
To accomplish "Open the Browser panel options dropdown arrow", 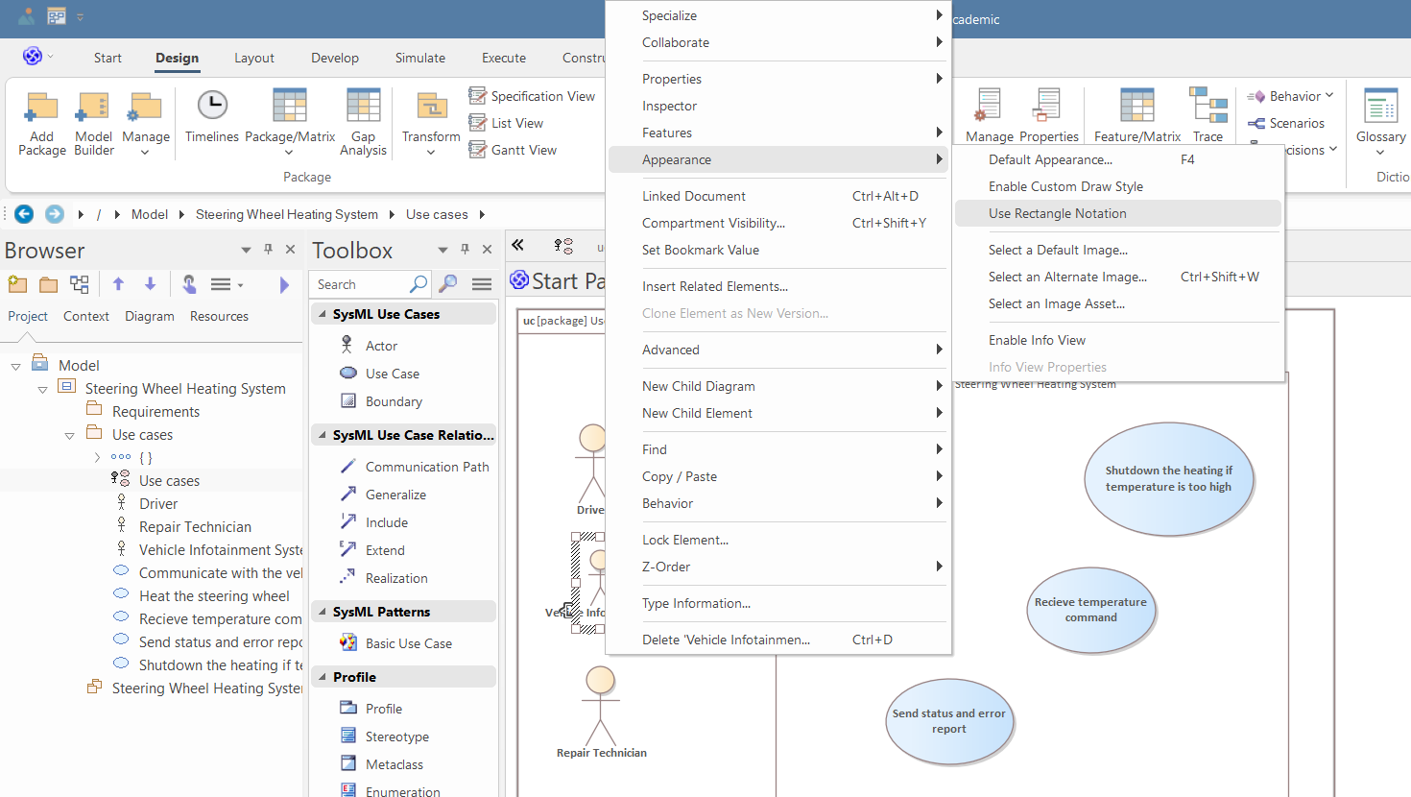I will (246, 250).
